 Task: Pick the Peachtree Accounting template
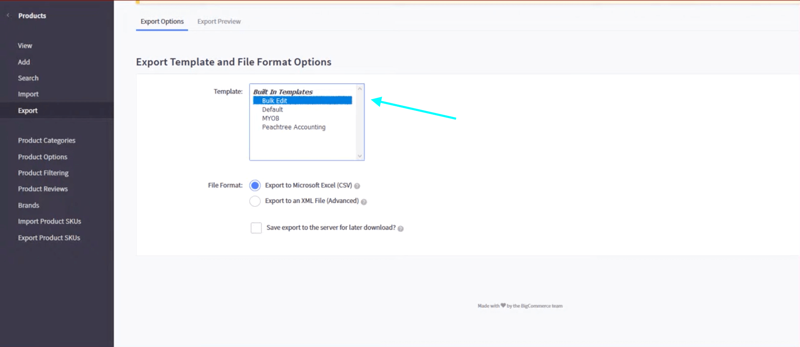294,127
